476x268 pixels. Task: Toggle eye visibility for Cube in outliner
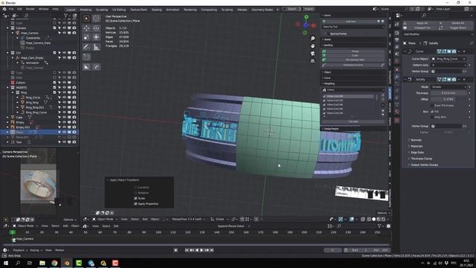(65, 117)
